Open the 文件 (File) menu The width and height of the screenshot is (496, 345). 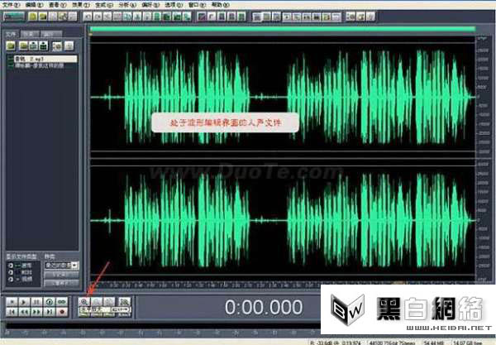[11, 5]
